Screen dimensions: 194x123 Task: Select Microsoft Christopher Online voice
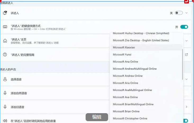point(130,118)
